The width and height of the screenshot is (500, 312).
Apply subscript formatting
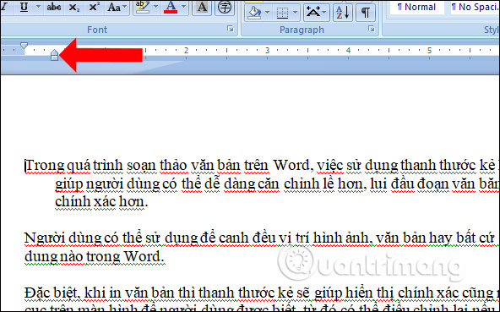pos(74,7)
